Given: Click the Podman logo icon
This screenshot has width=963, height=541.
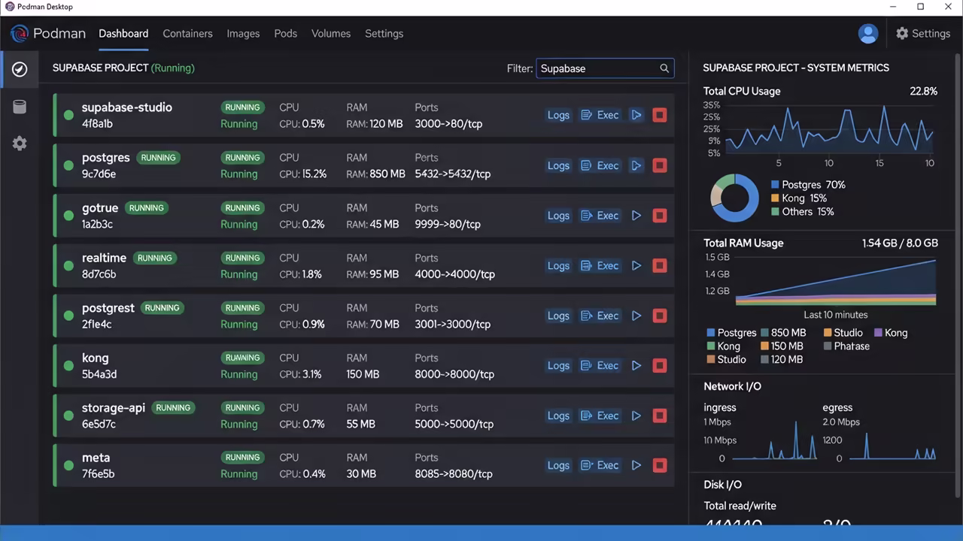Looking at the screenshot, I should (19, 34).
